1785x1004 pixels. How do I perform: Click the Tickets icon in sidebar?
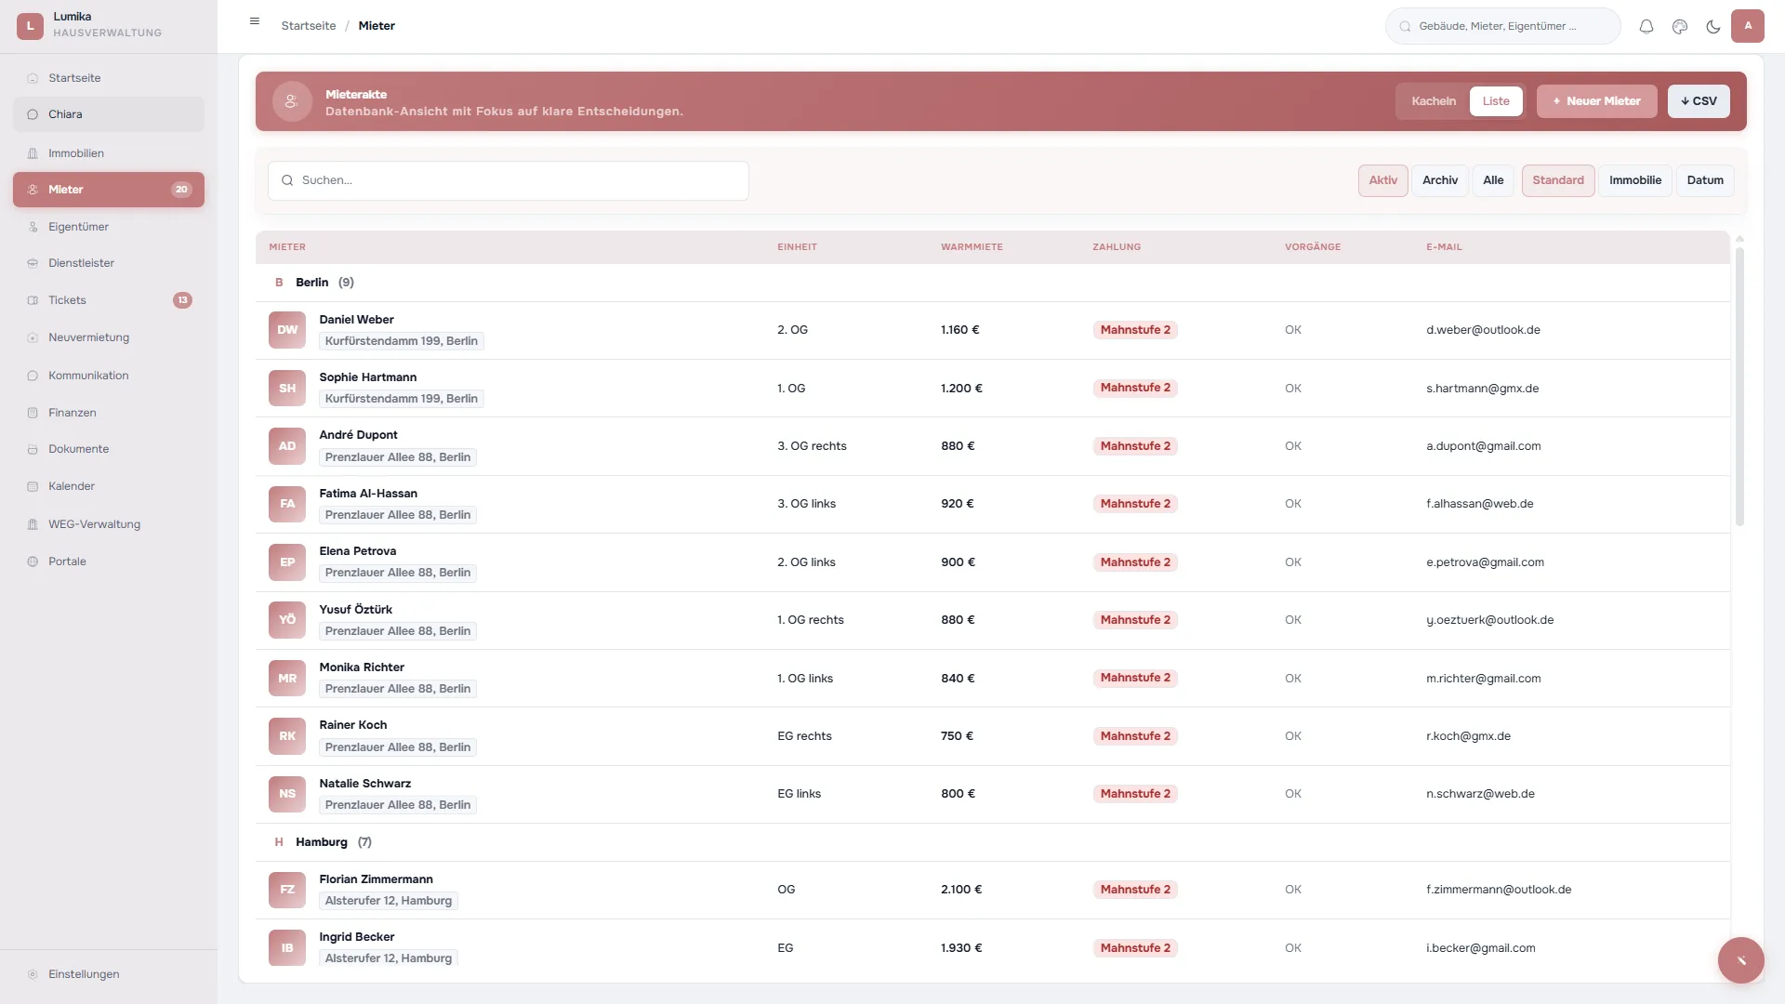33,300
